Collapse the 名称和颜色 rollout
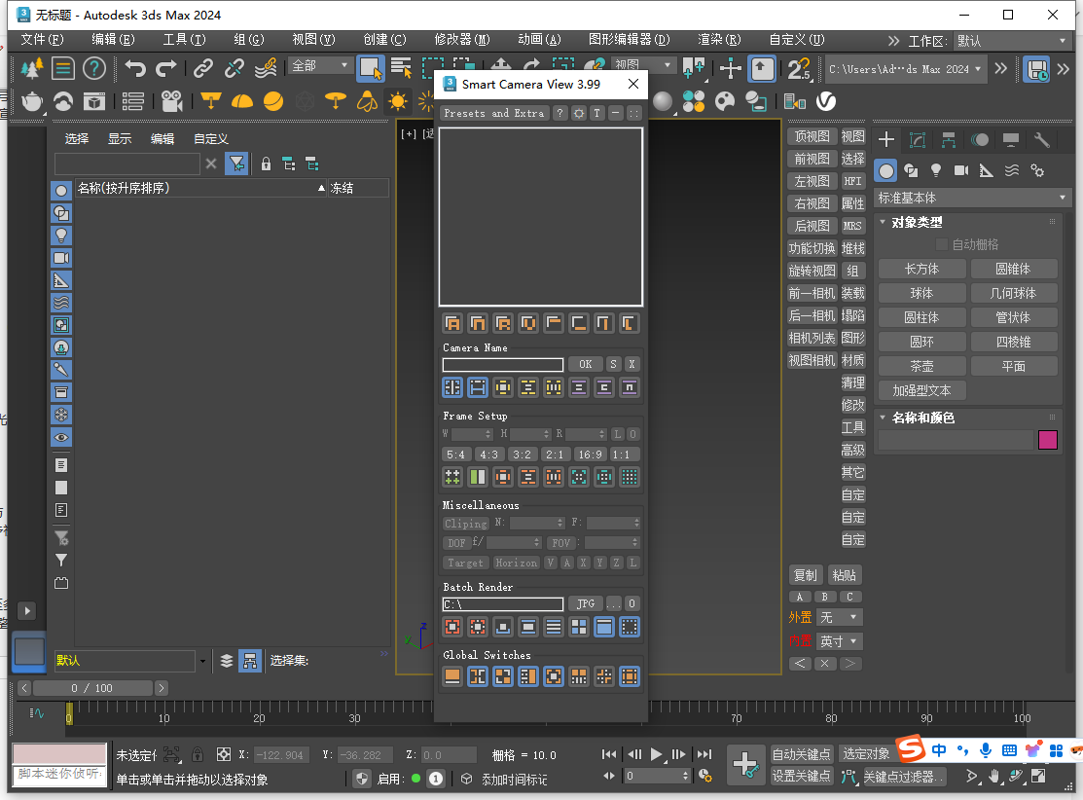The image size is (1083, 800). pyautogui.click(x=922, y=418)
